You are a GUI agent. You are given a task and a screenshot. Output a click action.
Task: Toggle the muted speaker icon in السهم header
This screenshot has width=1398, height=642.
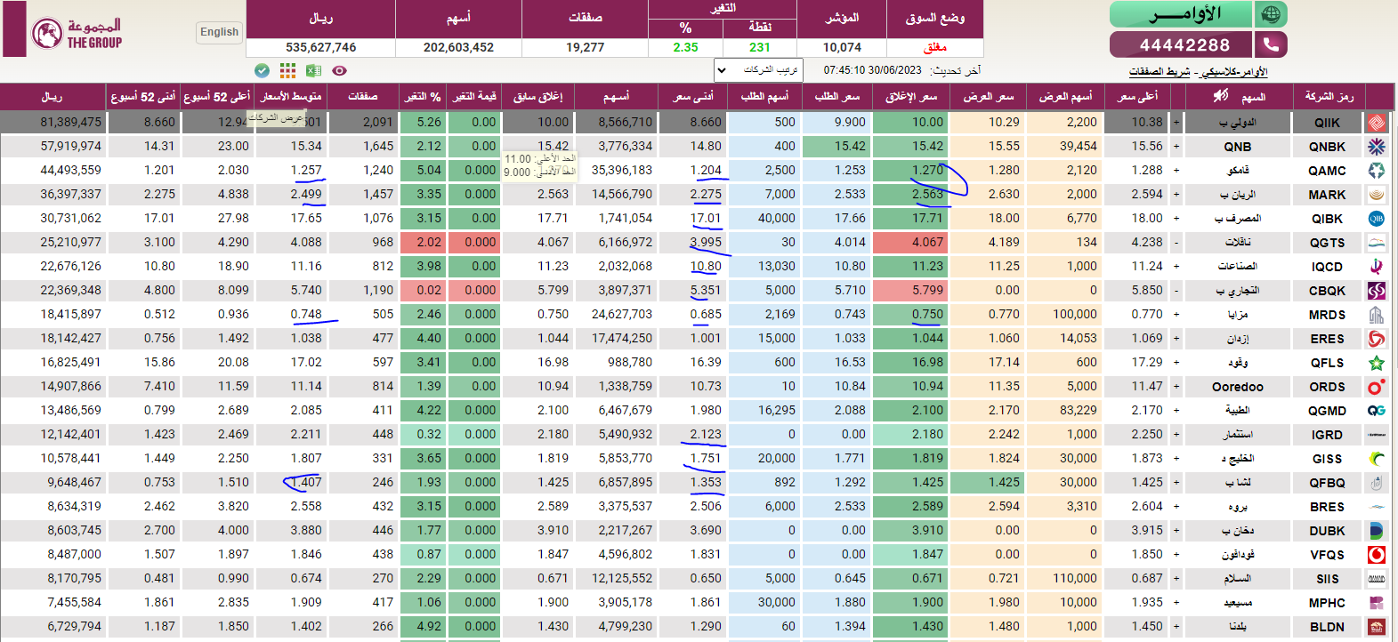coord(1220,95)
